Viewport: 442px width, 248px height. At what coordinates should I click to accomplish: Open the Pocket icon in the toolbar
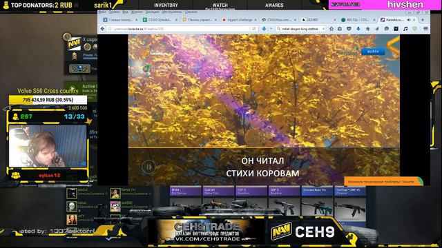point(349,29)
